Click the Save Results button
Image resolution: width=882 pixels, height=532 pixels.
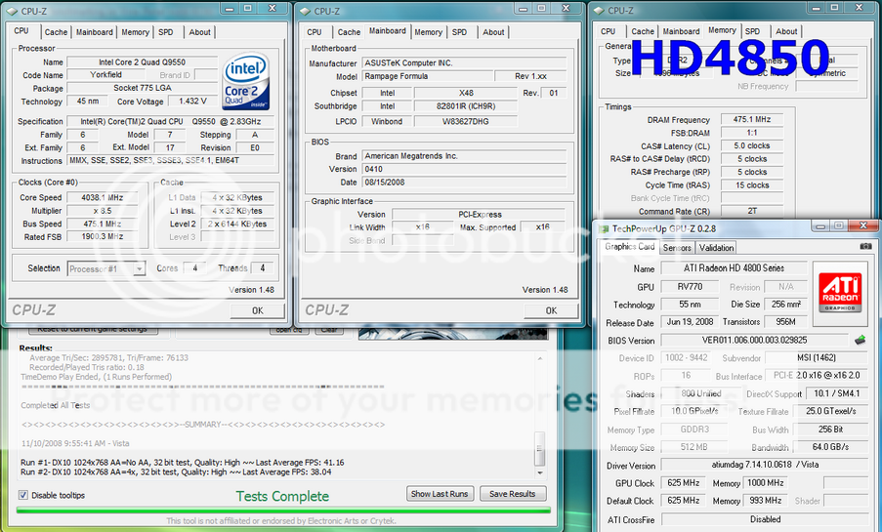513,494
